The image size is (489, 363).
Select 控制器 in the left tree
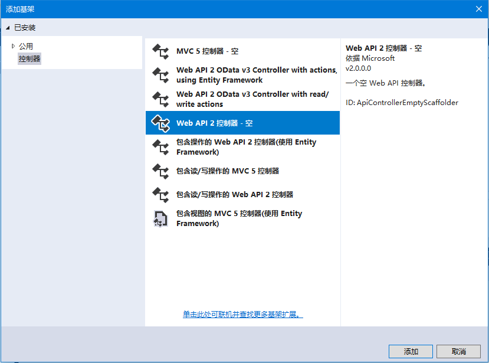pos(29,58)
